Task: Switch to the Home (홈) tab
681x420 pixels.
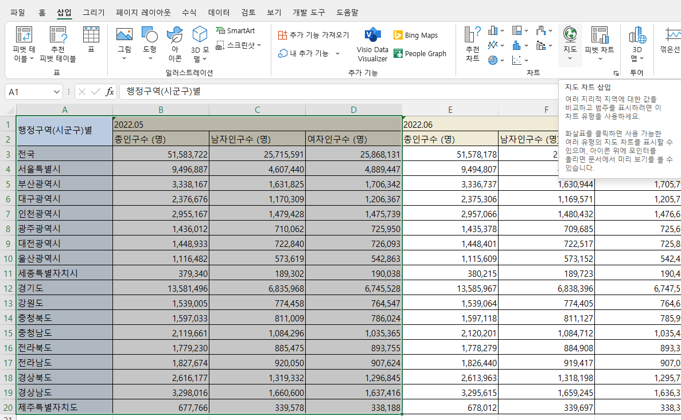Action: 42,13
